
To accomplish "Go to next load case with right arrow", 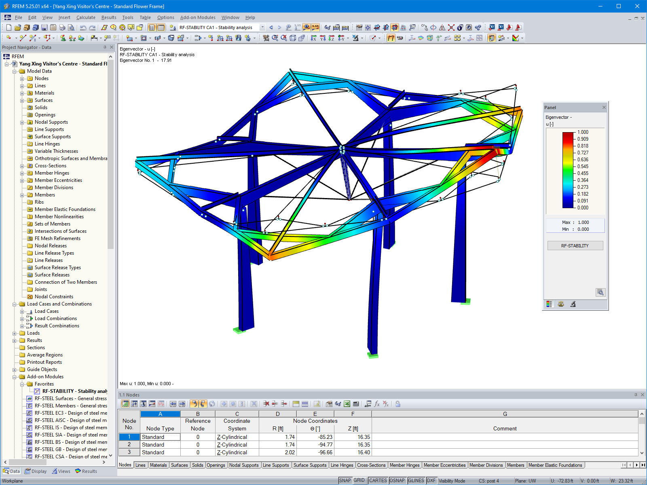I will [x=279, y=27].
